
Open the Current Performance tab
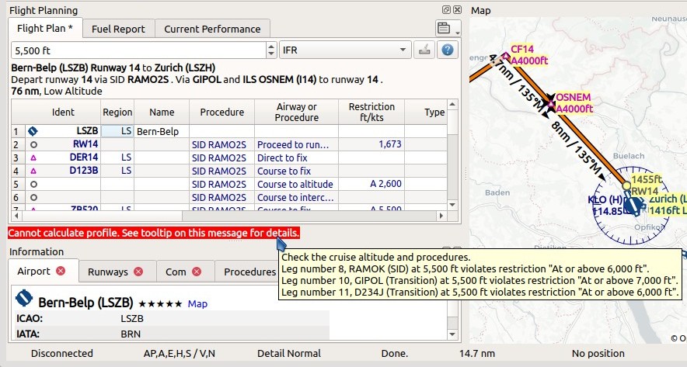point(212,29)
